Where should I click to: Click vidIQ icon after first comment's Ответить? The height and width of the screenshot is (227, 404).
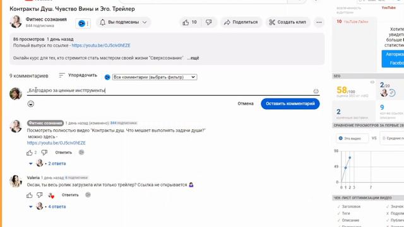pyautogui.click(x=81, y=153)
